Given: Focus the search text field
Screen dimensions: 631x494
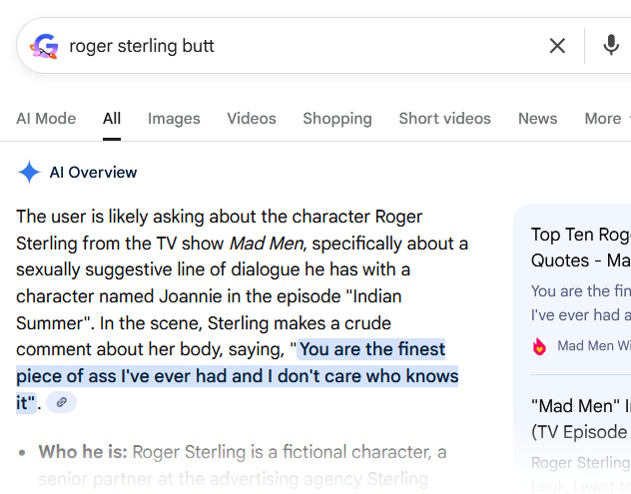Looking at the screenshot, I should 300,46.
